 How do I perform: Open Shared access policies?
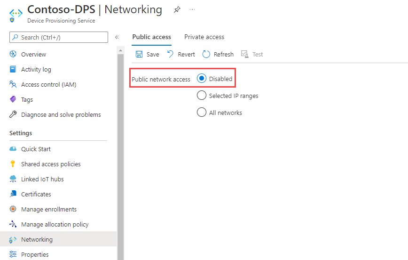pos(51,164)
